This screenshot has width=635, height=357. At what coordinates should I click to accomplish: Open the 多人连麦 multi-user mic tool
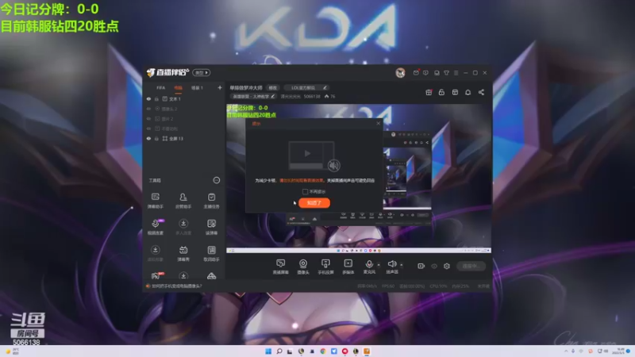tap(183, 227)
